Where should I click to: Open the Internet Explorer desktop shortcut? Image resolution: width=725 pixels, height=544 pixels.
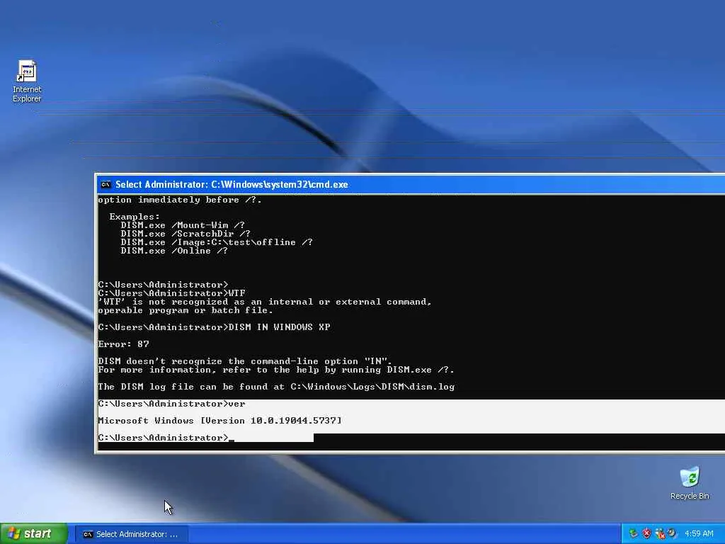tap(27, 81)
